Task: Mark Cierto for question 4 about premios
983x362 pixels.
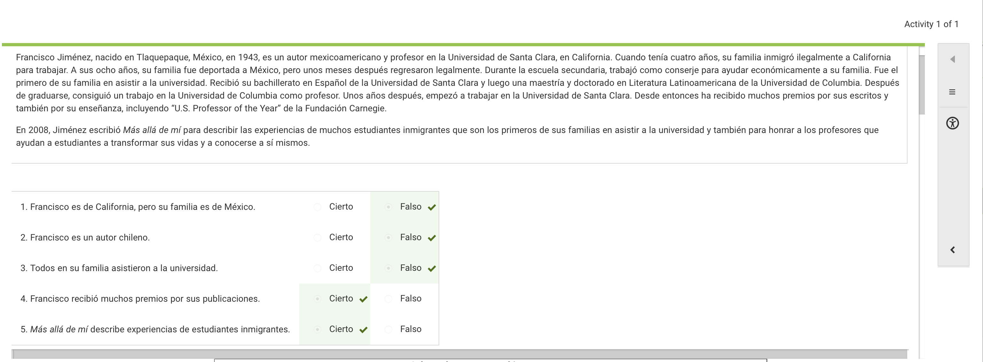Action: (x=317, y=299)
